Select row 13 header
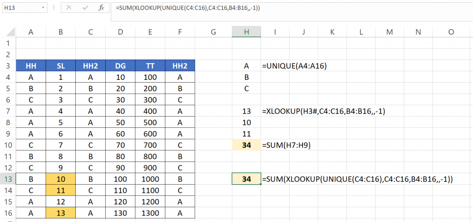Viewport: 473px width, 222px height. 8,179
